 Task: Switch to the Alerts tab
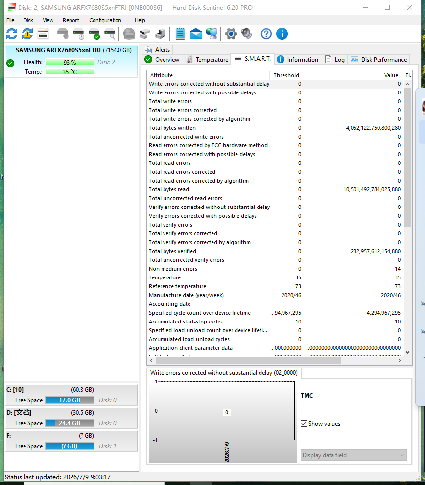158,50
